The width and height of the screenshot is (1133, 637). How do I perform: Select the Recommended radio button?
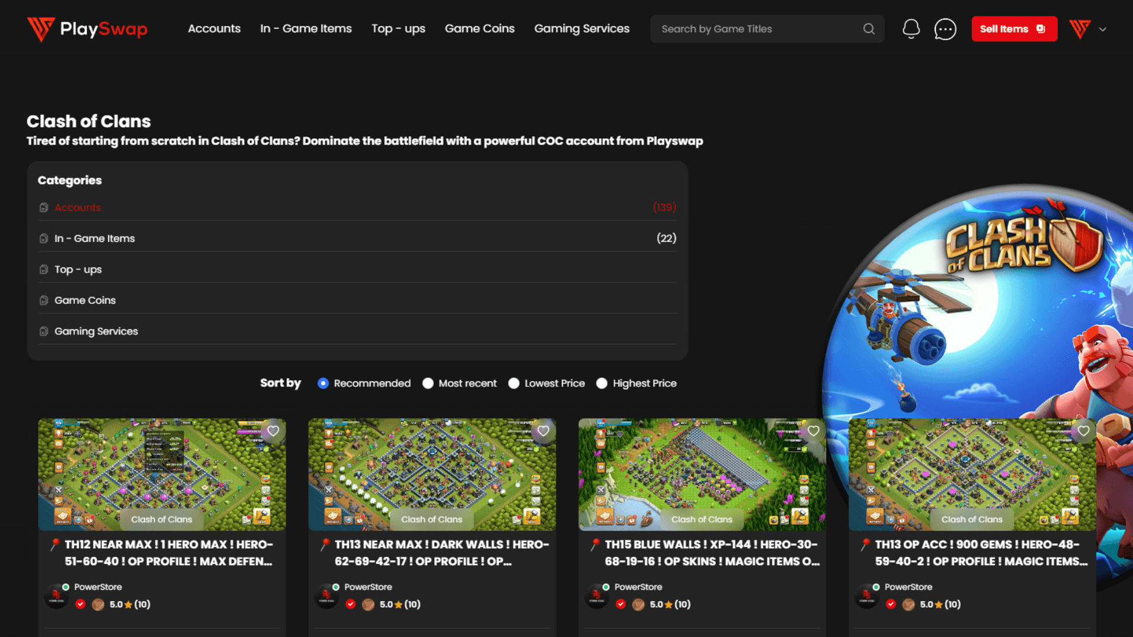pos(323,383)
